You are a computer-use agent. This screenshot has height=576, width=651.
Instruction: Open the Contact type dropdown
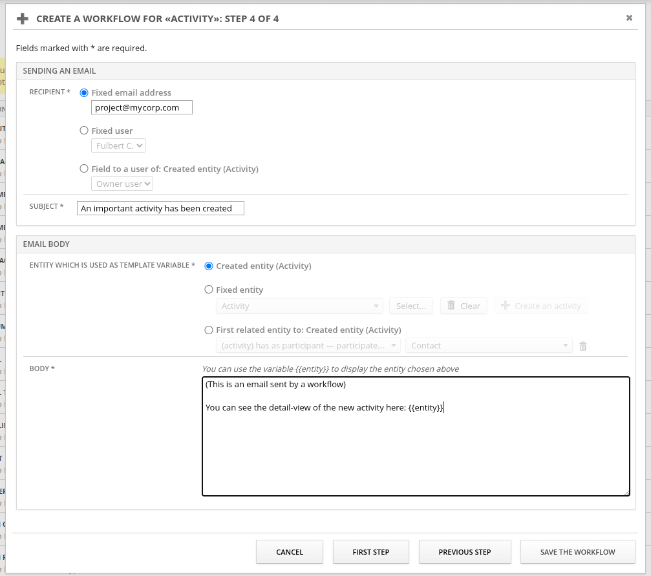click(x=489, y=345)
